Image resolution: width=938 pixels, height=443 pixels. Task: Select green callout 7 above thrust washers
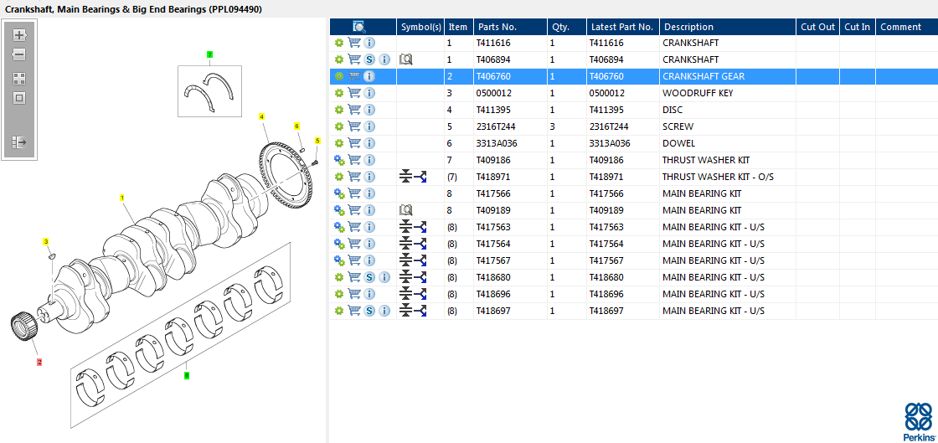[209, 54]
